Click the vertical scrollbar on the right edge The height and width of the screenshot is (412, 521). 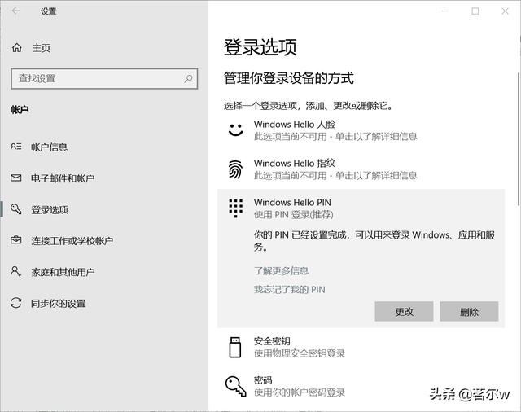click(519, 139)
